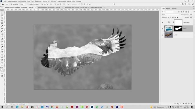
Task: Open the share icon at top right
Action: tap(193, 4)
